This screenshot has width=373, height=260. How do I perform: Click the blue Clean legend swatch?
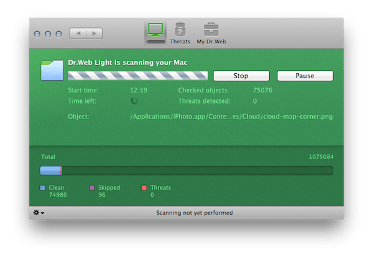[x=42, y=188]
